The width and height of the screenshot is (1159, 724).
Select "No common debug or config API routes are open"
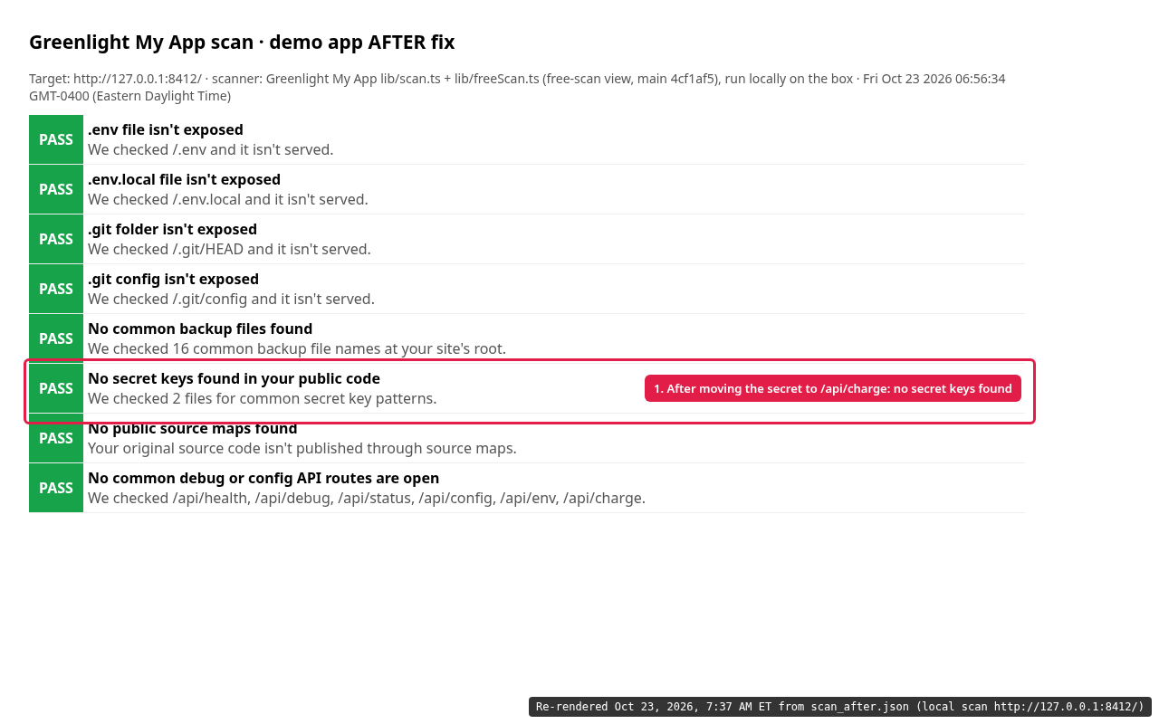coord(263,478)
